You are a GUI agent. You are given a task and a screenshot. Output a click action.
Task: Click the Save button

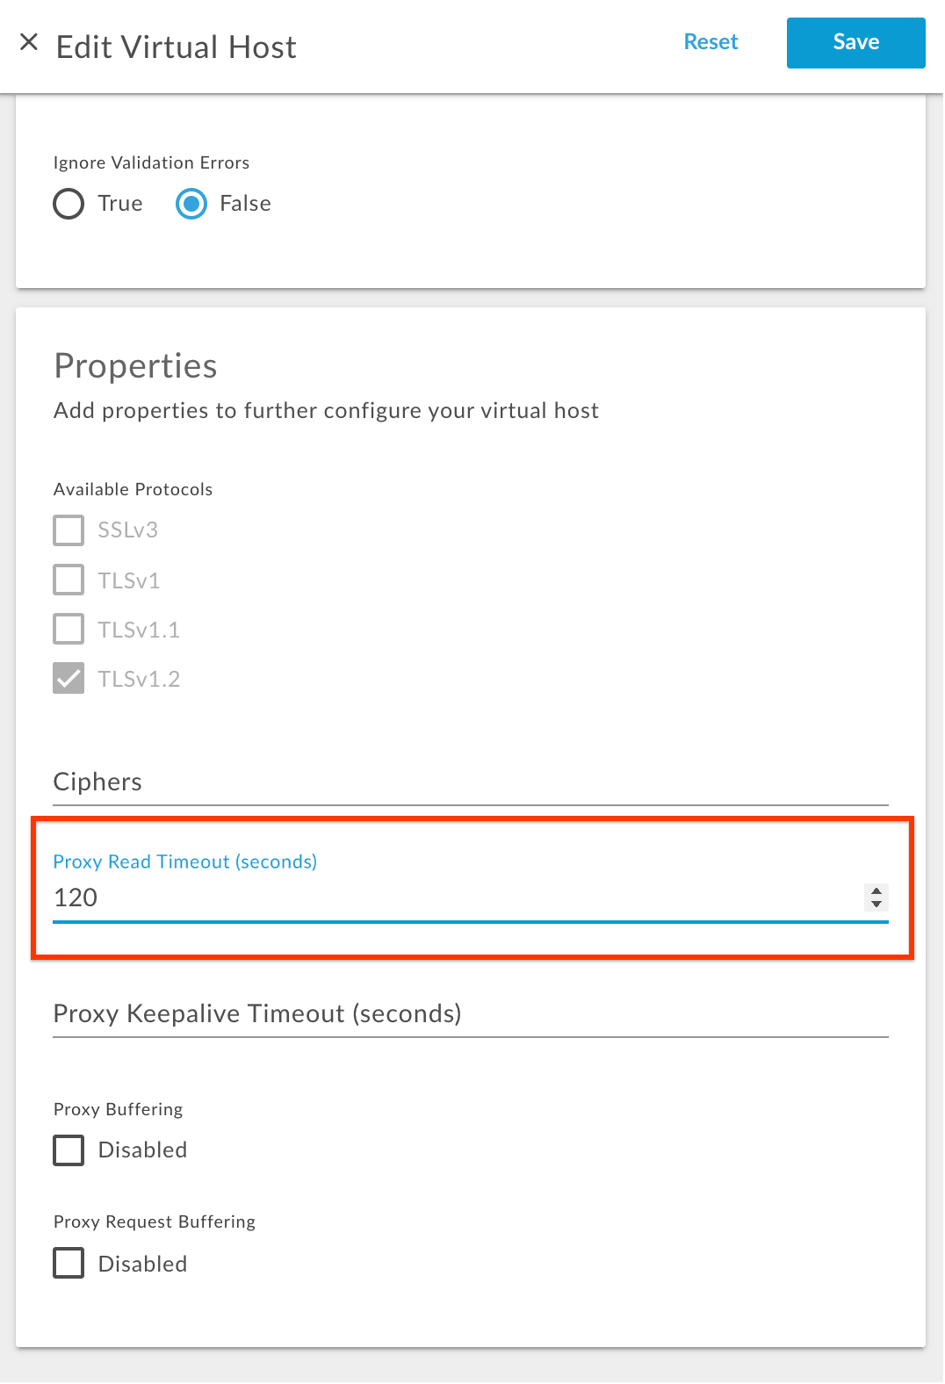pyautogui.click(x=855, y=42)
